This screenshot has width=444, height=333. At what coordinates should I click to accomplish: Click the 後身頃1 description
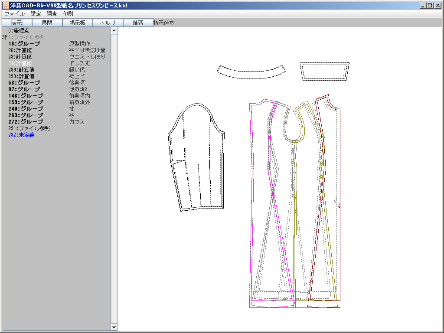tap(78, 83)
